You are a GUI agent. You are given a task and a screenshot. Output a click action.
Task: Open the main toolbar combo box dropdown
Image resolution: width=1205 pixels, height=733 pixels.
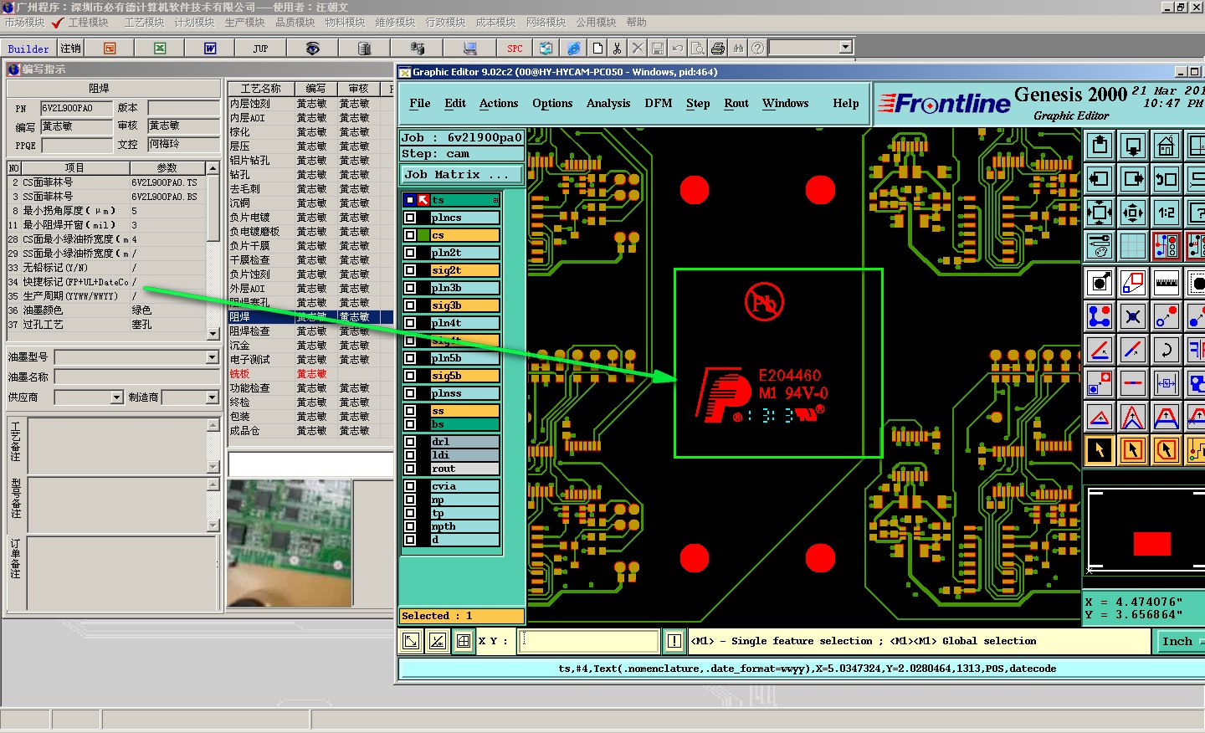[846, 48]
